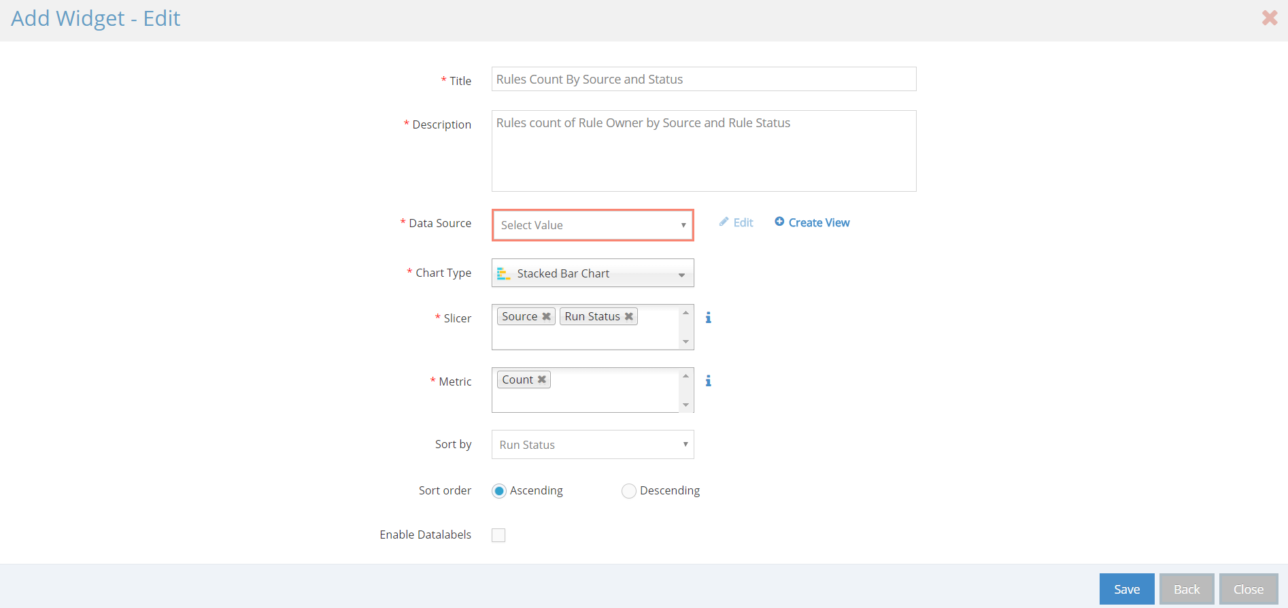Show info tooltip next to Metric field
Screen dimensions: 1288x608
(x=708, y=381)
